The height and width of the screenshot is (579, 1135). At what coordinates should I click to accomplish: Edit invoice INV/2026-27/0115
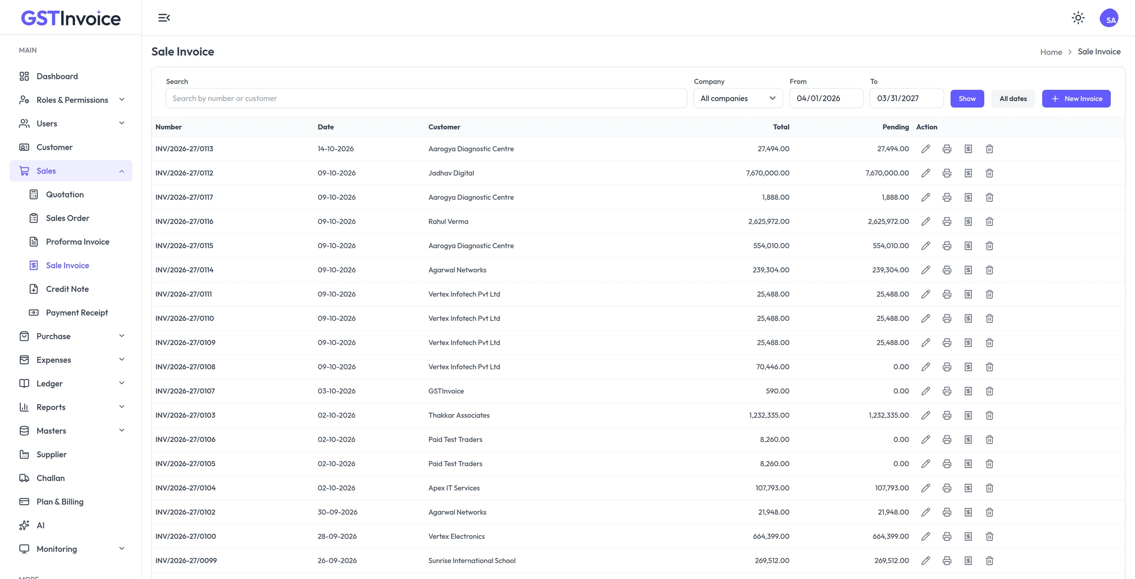tap(925, 246)
